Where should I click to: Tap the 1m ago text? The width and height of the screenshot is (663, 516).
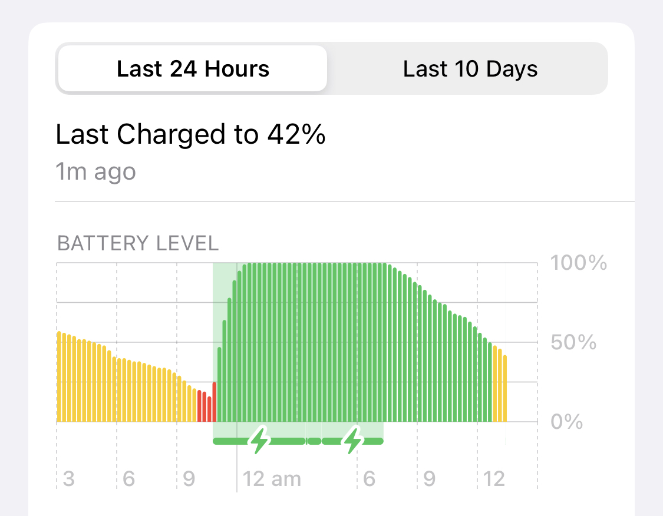point(95,171)
